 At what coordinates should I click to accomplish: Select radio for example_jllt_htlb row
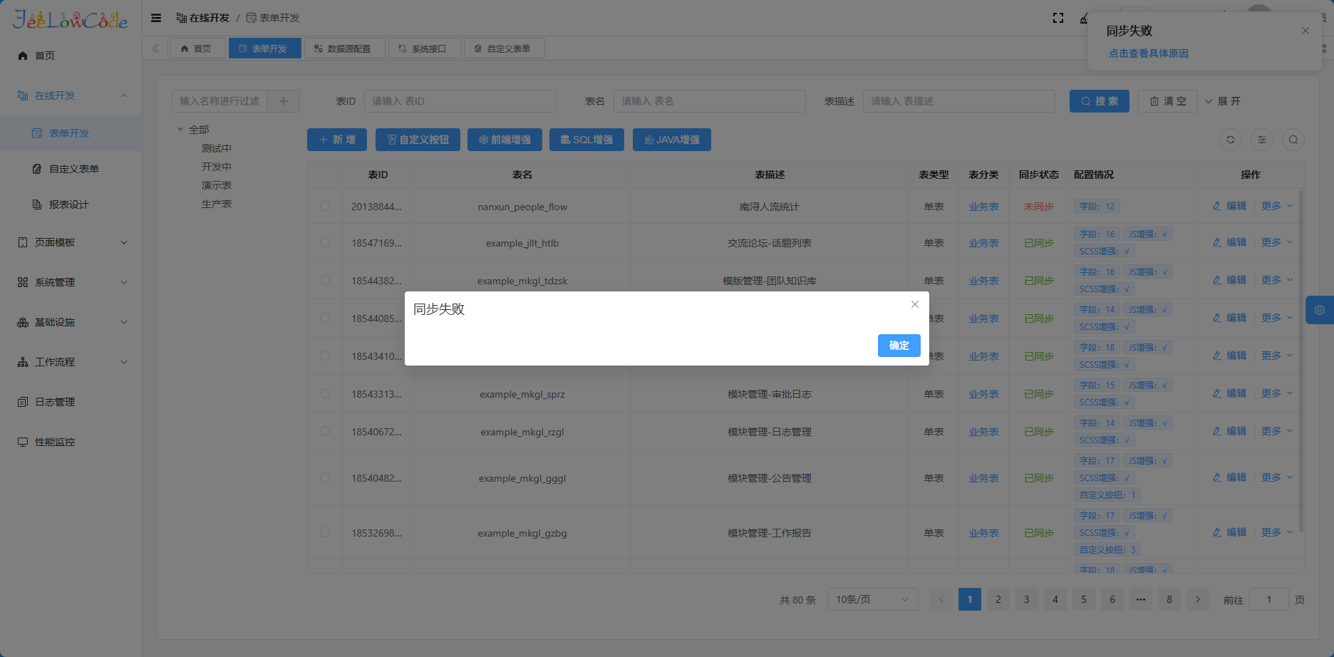tap(325, 243)
